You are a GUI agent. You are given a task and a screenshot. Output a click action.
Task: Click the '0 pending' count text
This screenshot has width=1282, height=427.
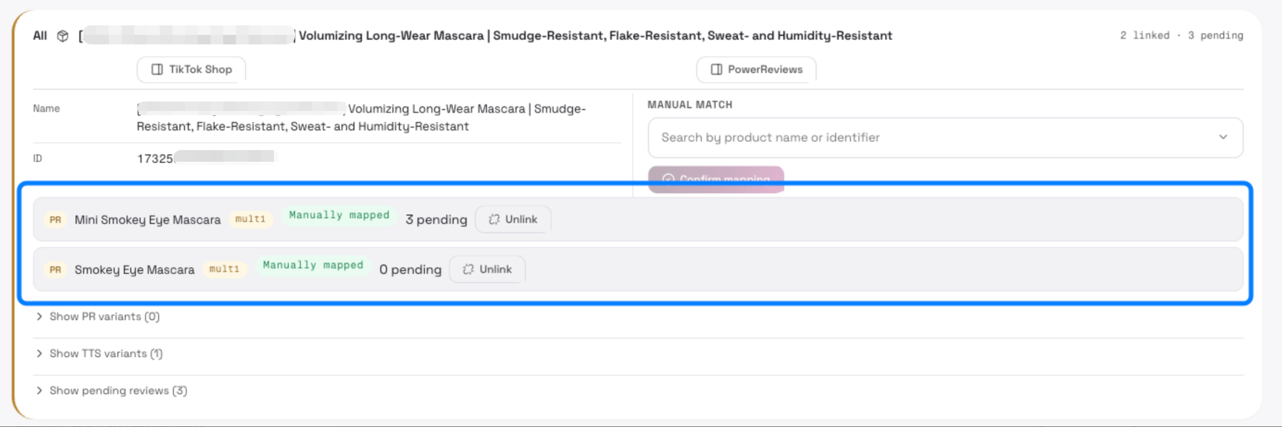coord(410,270)
